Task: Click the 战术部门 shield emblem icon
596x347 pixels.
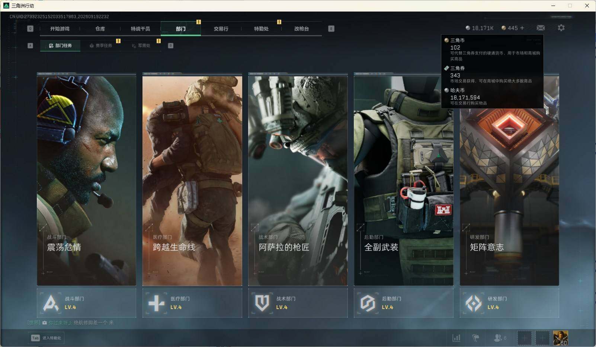Action: pos(262,303)
